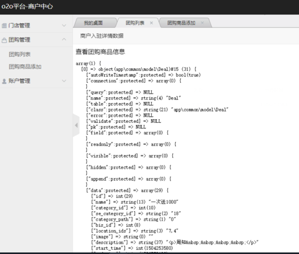
Task: Click the 查看团购商品信息 heading
Action: click(x=100, y=52)
